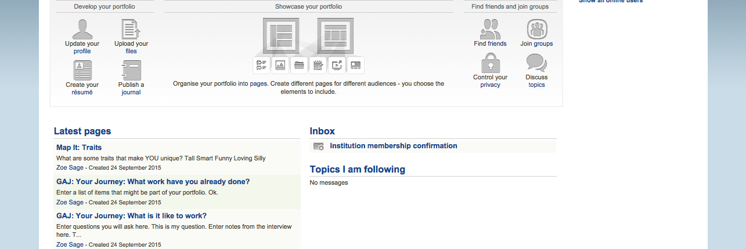Select the two-column page layout icon
Screen dimensions: 746x249
[x=281, y=36]
